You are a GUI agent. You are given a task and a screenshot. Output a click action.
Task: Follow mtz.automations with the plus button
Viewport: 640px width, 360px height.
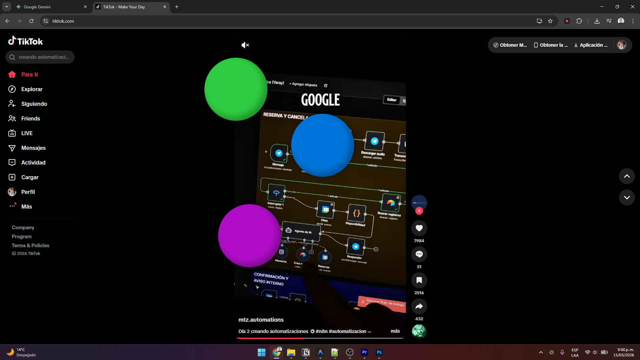(419, 211)
